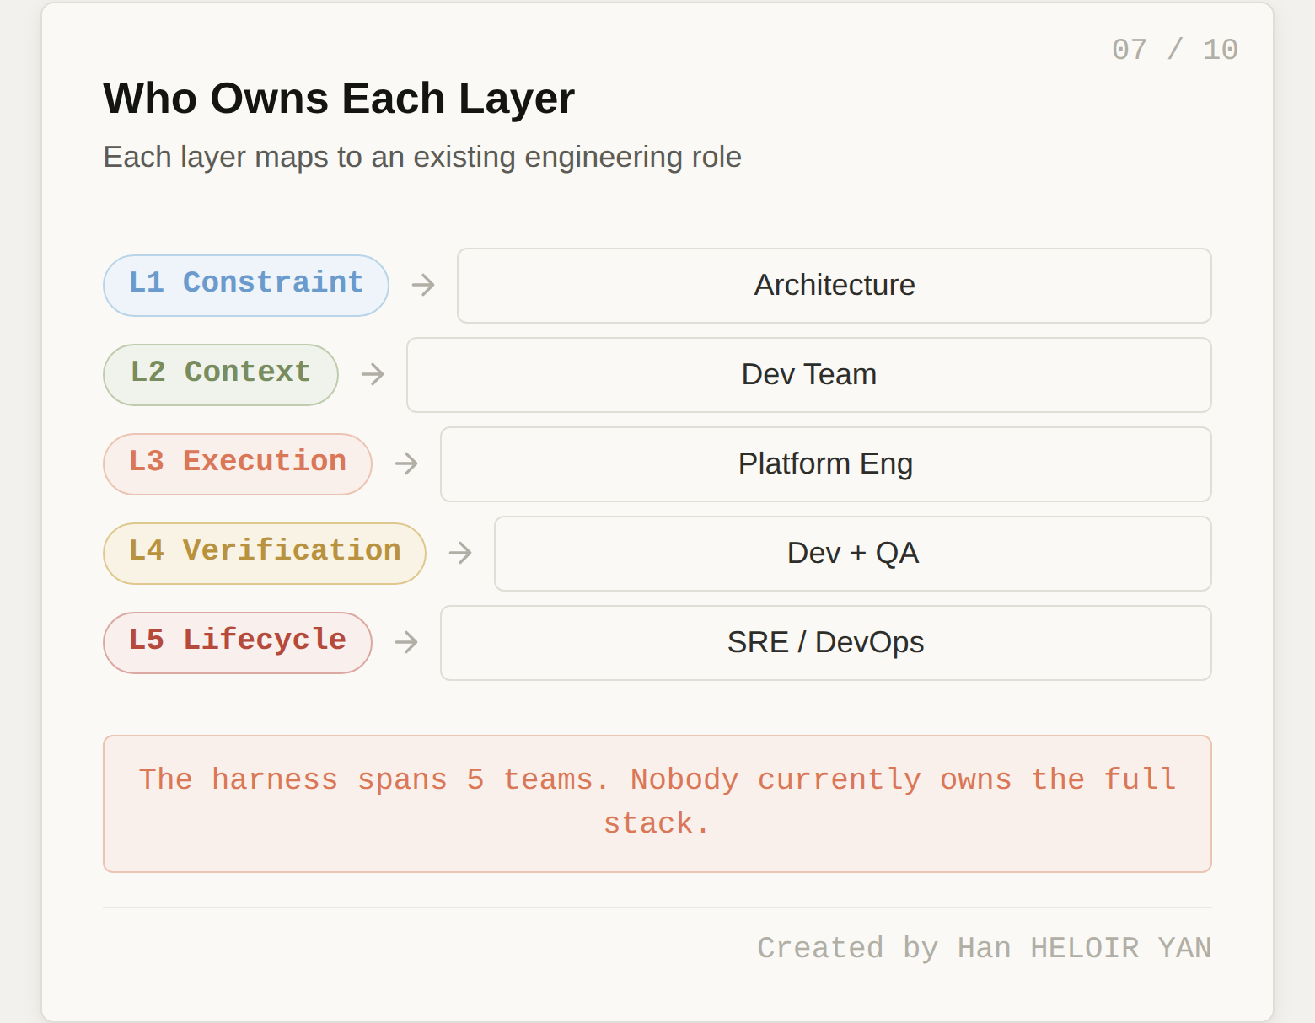Open the Architecture role box
Viewport: 1315px width, 1023px height.
pos(834,285)
